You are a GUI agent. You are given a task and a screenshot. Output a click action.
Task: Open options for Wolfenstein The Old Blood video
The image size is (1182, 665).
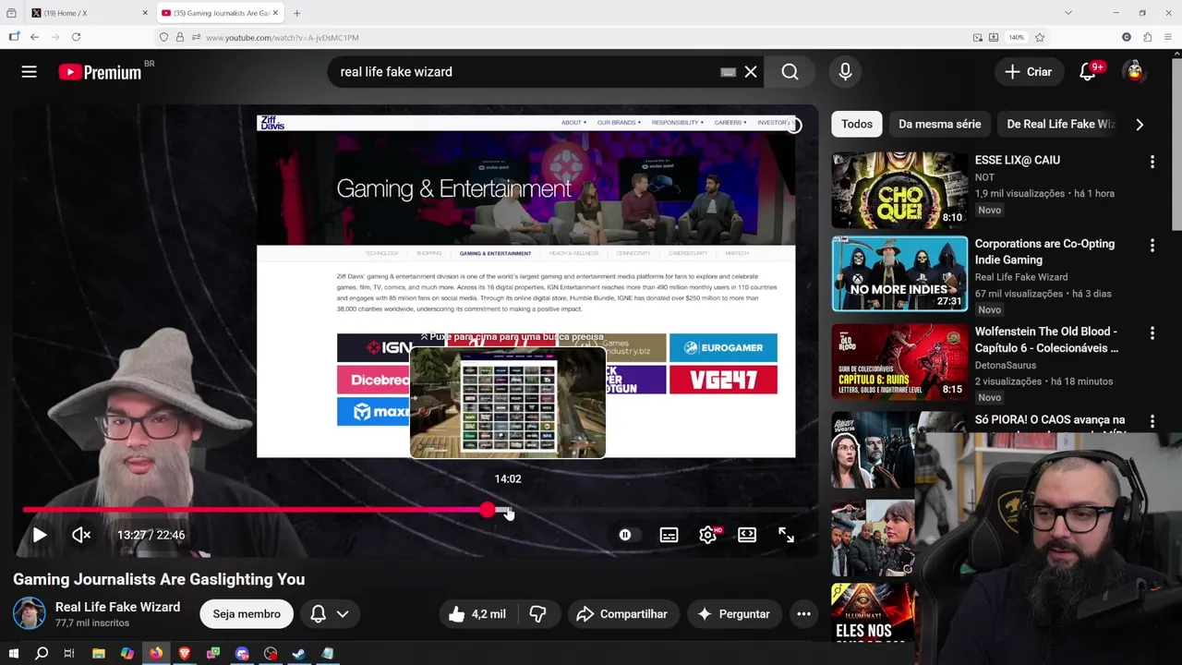pos(1152,332)
